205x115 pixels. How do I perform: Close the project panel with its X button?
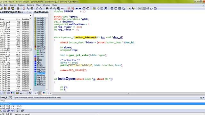[x=30, y=12]
